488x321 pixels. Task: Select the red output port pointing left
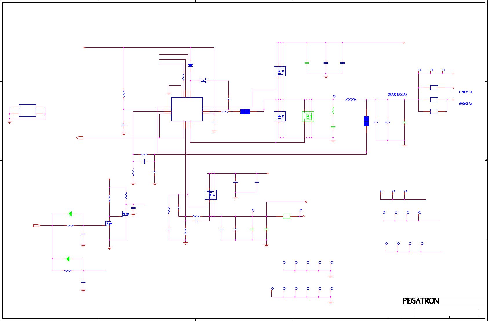[80, 138]
